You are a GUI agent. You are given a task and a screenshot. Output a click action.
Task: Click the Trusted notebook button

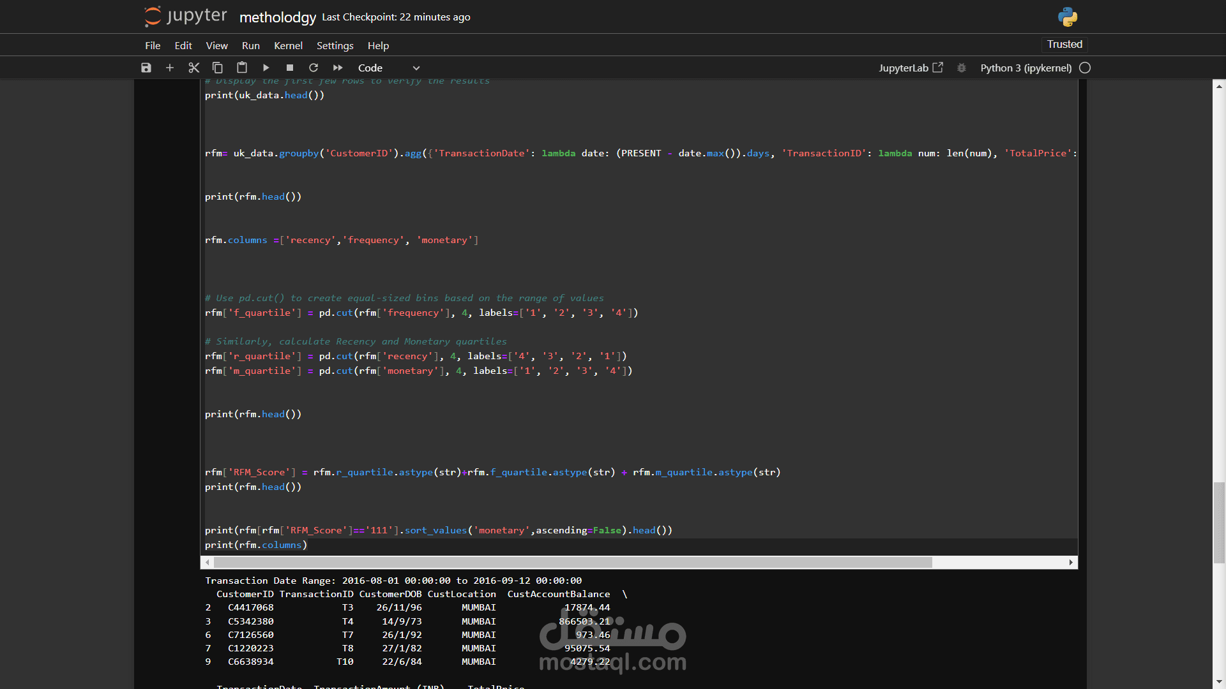click(1064, 44)
